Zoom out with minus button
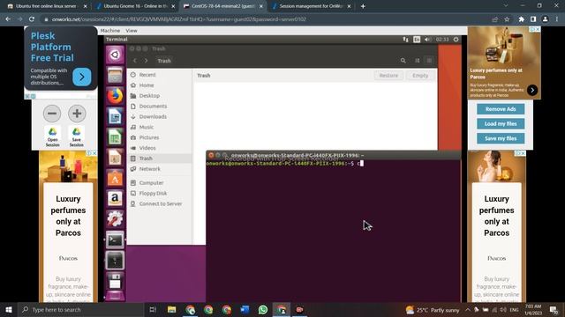 pos(52,114)
